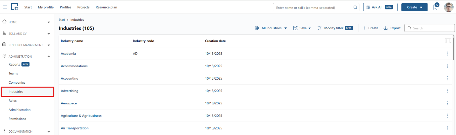The height and width of the screenshot is (135, 456).
Task: Open the All industries dropdown
Action: (271, 28)
